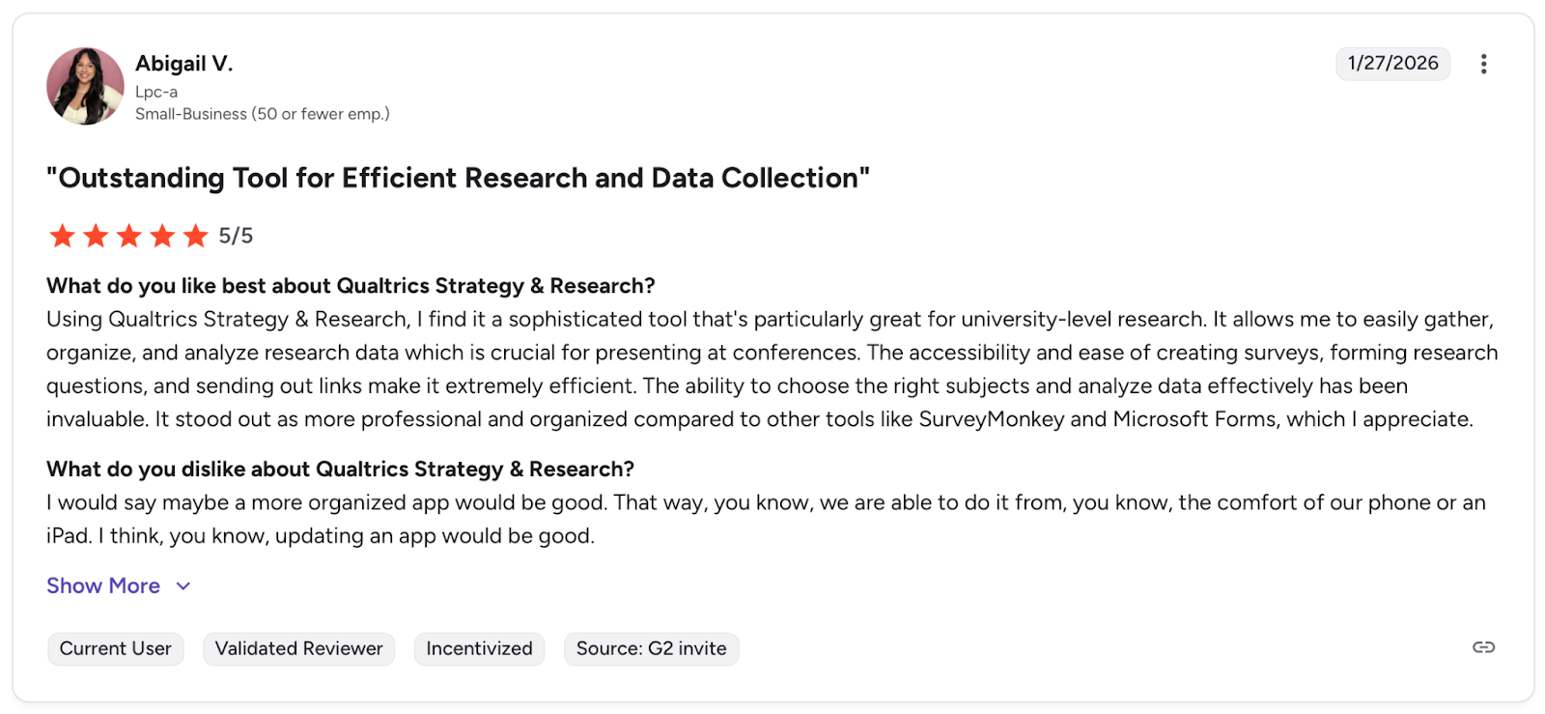
Task: Click the Incentivized badge
Action: 479,648
